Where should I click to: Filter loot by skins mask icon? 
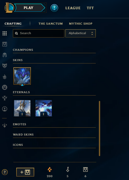pos(5,66)
